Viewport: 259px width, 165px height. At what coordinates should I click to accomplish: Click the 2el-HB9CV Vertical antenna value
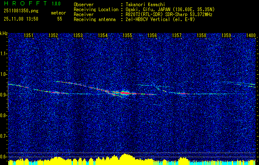(x=160, y=19)
